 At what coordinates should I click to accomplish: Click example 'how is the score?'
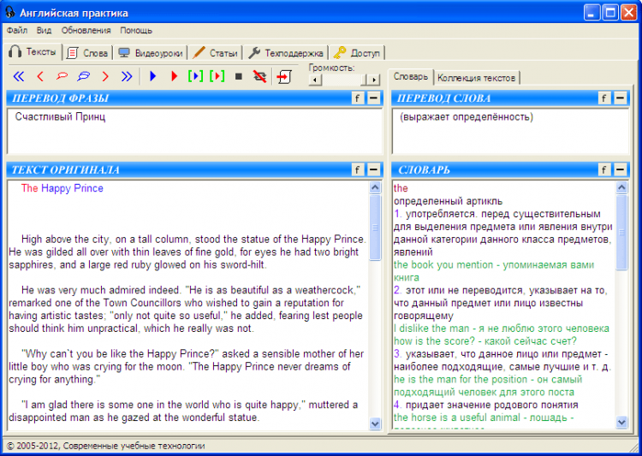coord(433,341)
